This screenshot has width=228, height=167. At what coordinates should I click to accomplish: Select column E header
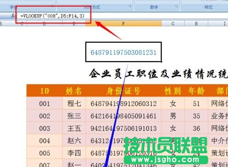[74, 23]
